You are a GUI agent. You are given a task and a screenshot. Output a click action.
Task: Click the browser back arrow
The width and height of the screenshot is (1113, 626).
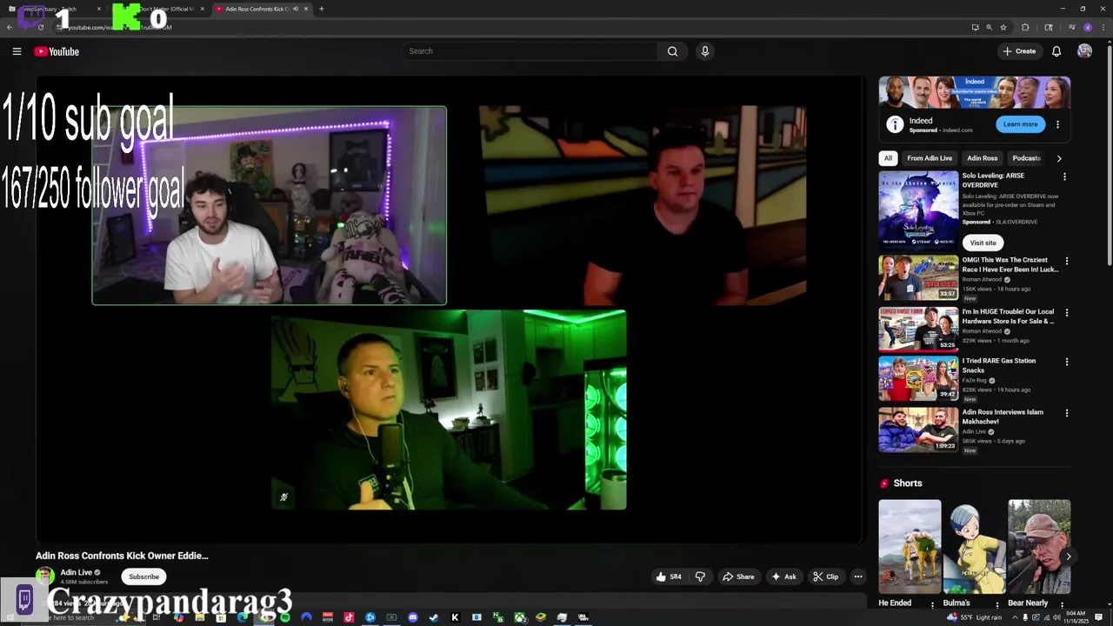pyautogui.click(x=10, y=27)
